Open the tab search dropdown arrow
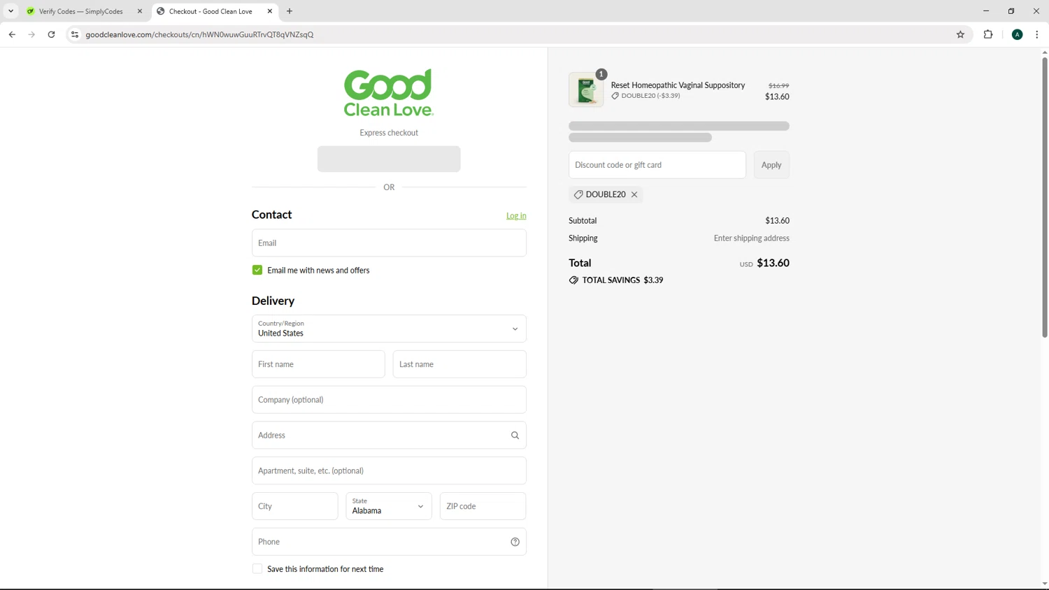Screen dimensions: 1049x590 tap(10, 11)
